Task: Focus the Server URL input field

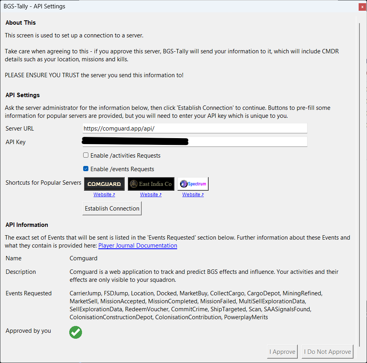Action: coord(195,128)
